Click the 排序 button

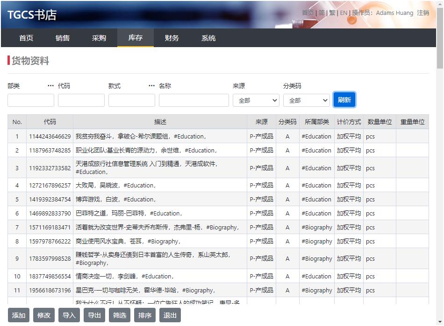pyautogui.click(x=145, y=315)
